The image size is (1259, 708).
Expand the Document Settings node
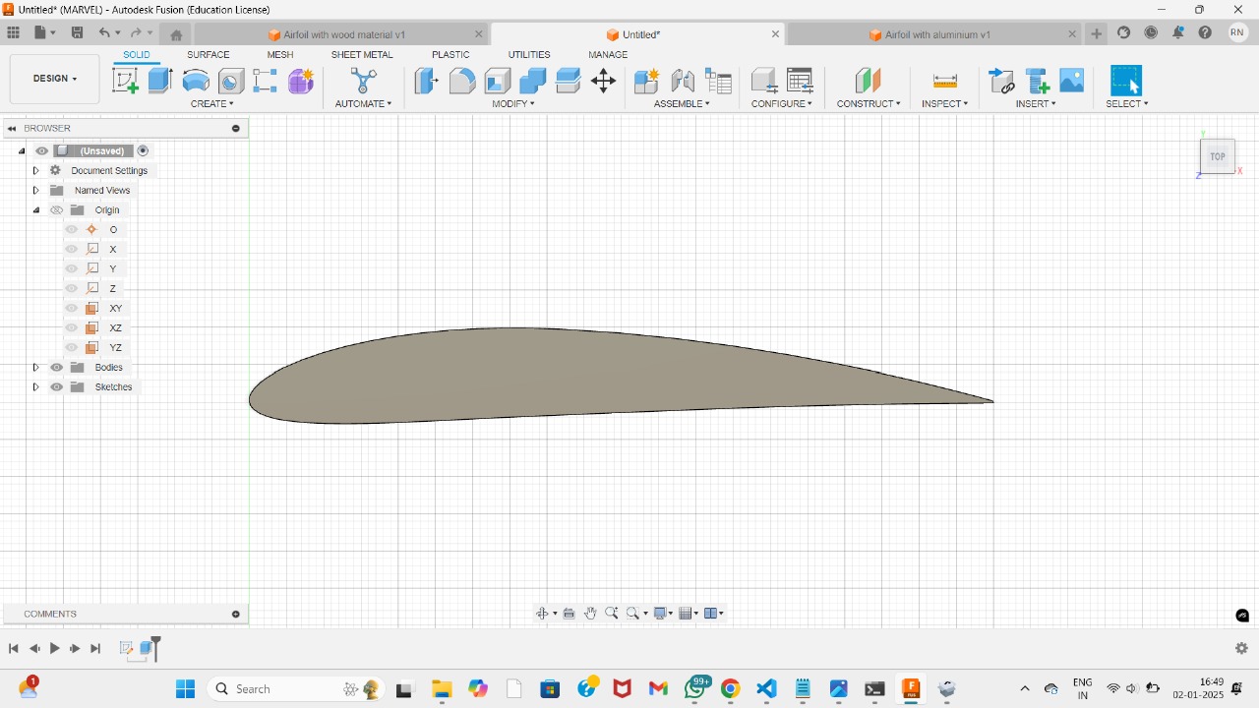pos(35,171)
